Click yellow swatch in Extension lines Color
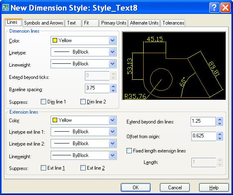233x195 pixels. pyautogui.click(x=55, y=120)
